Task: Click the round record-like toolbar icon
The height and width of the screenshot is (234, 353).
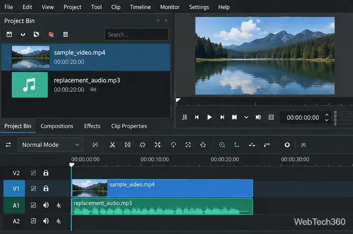Action: (x=287, y=145)
